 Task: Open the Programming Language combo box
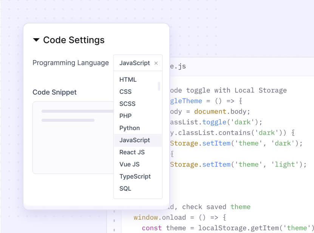point(135,63)
